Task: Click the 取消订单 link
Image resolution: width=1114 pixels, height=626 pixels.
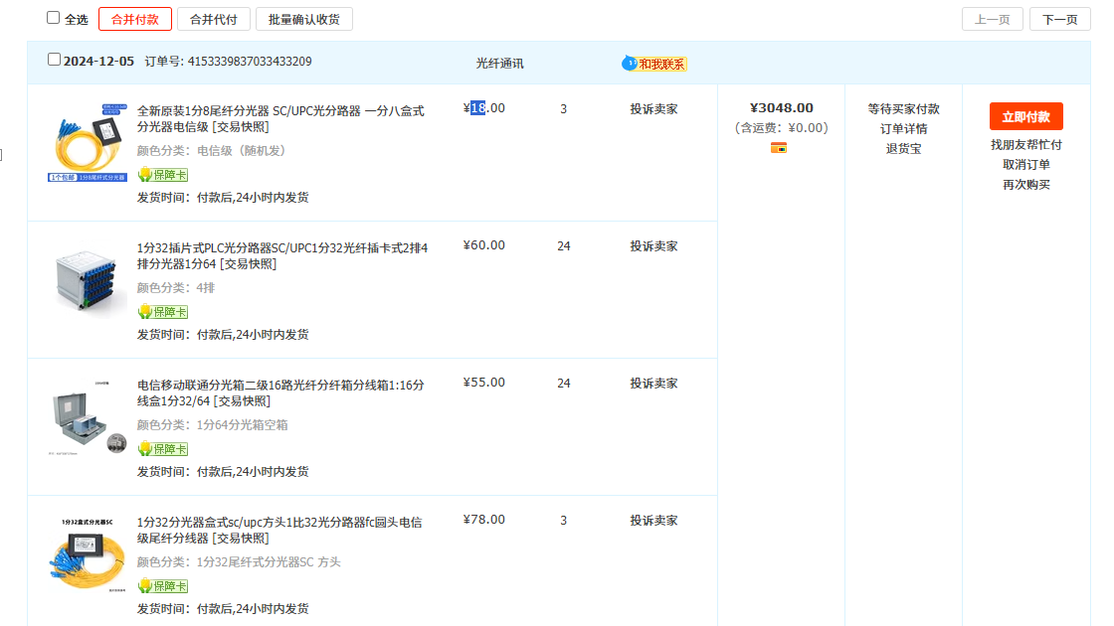Action: coord(1025,164)
